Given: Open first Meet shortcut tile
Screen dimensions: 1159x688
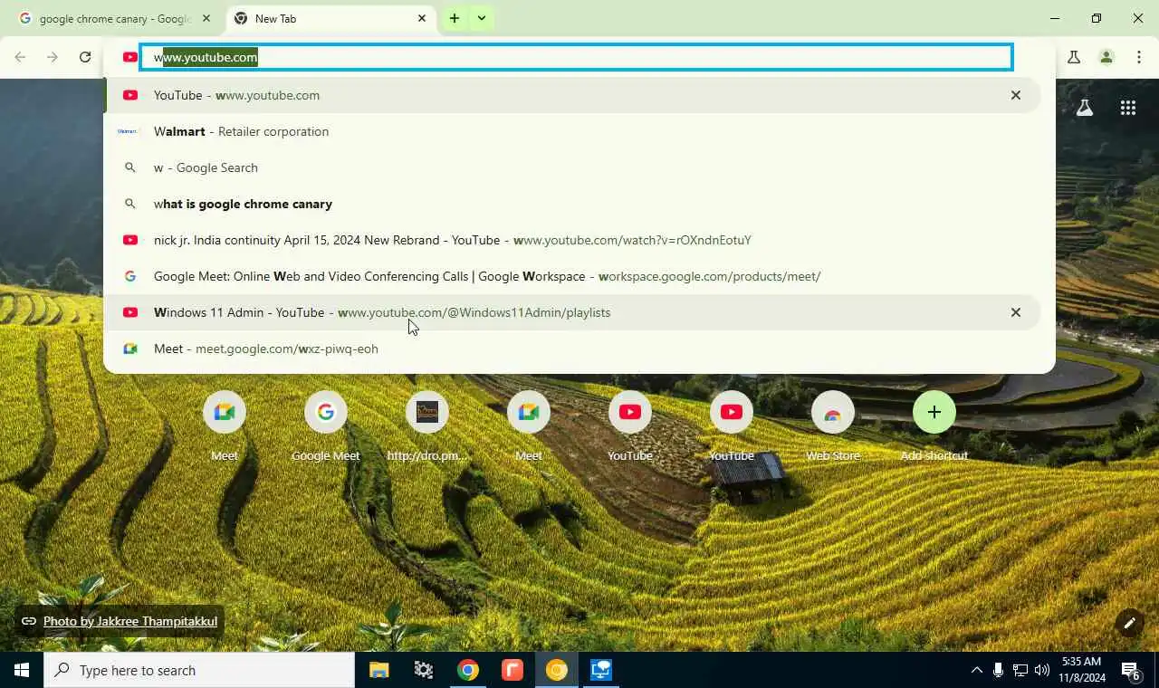Looking at the screenshot, I should [x=225, y=425].
